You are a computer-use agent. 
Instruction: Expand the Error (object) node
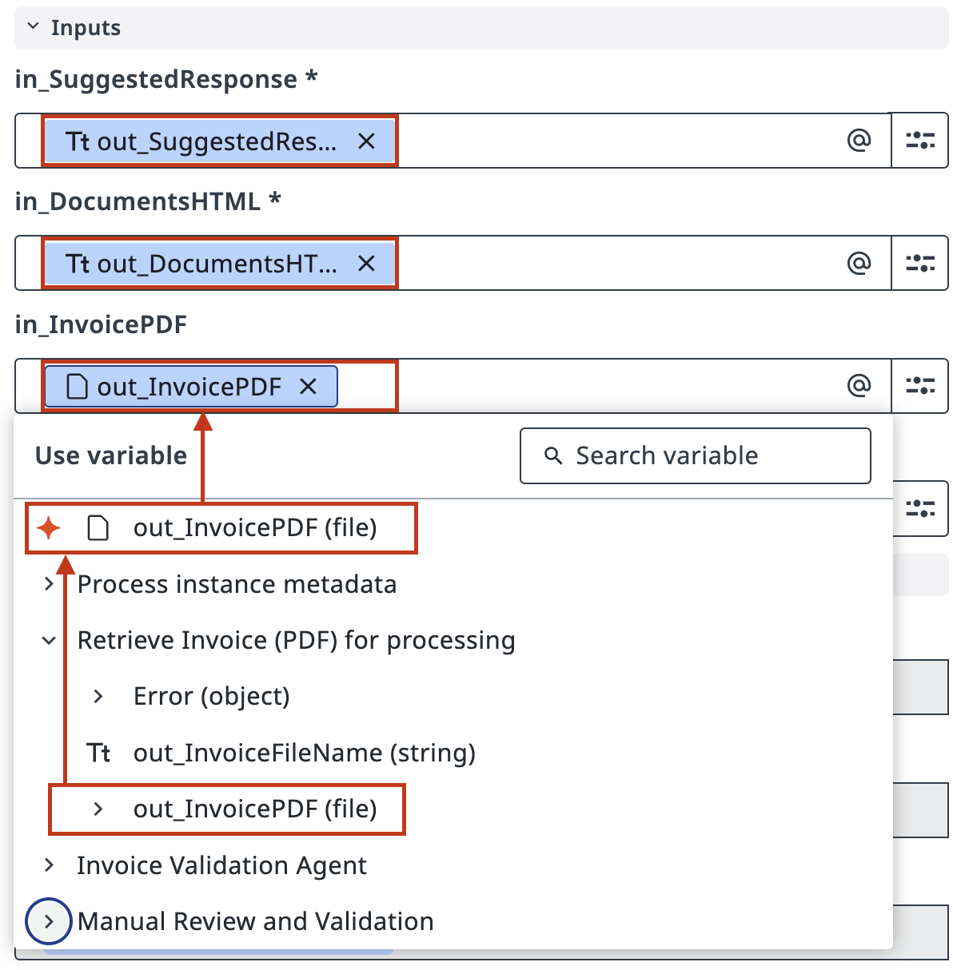click(x=98, y=696)
